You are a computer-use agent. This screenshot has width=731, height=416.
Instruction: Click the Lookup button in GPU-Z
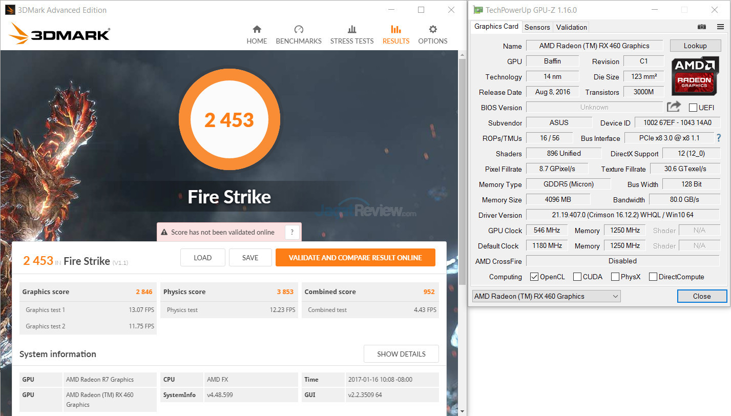695,46
